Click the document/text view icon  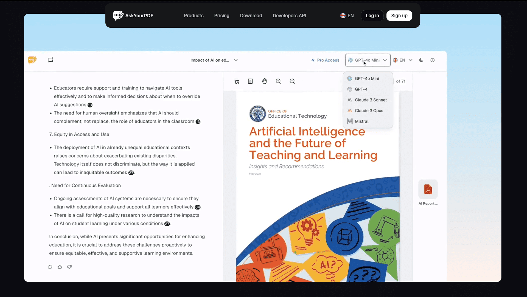(250, 81)
